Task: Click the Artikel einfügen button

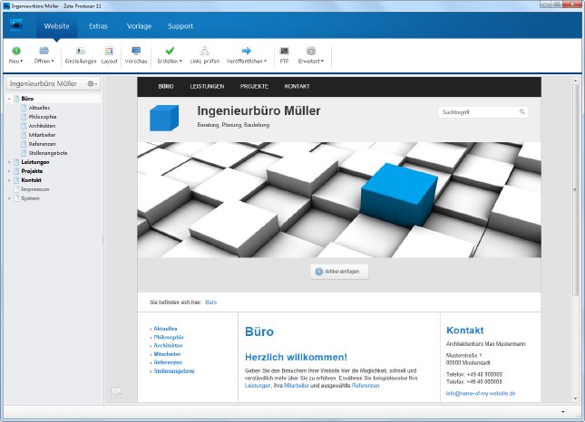Action: coord(339,271)
